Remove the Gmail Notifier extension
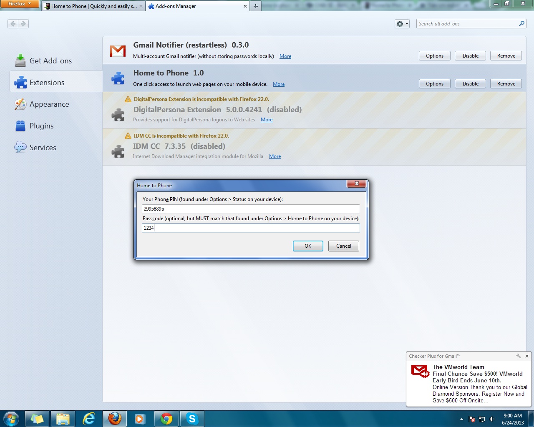The height and width of the screenshot is (427, 534). 506,56
